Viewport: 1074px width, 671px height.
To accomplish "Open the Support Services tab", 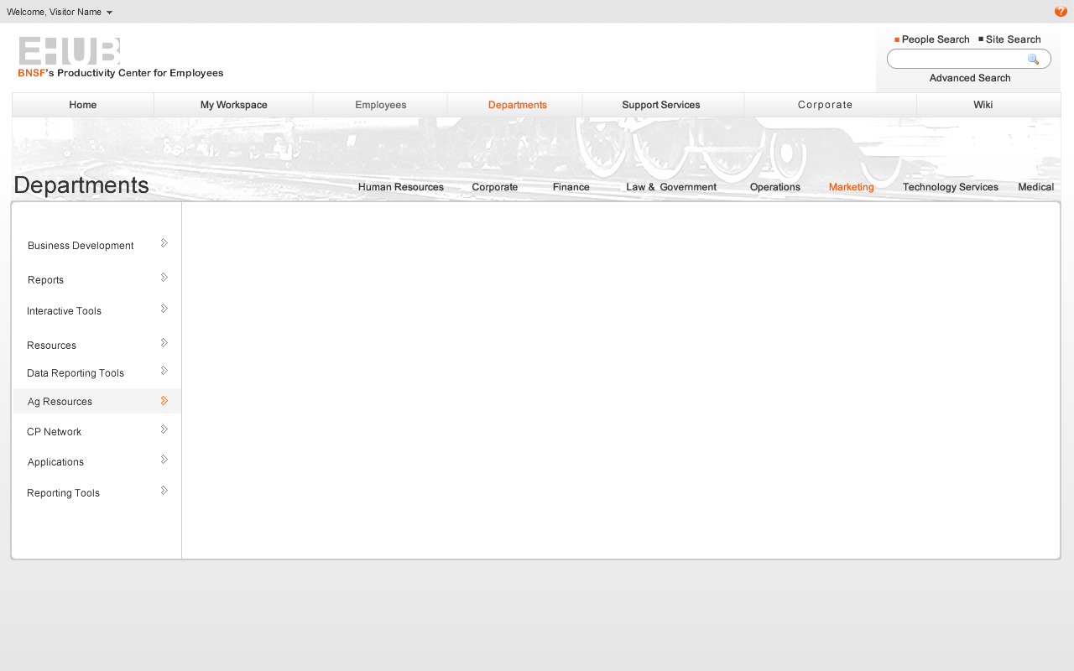I will tap(661, 105).
